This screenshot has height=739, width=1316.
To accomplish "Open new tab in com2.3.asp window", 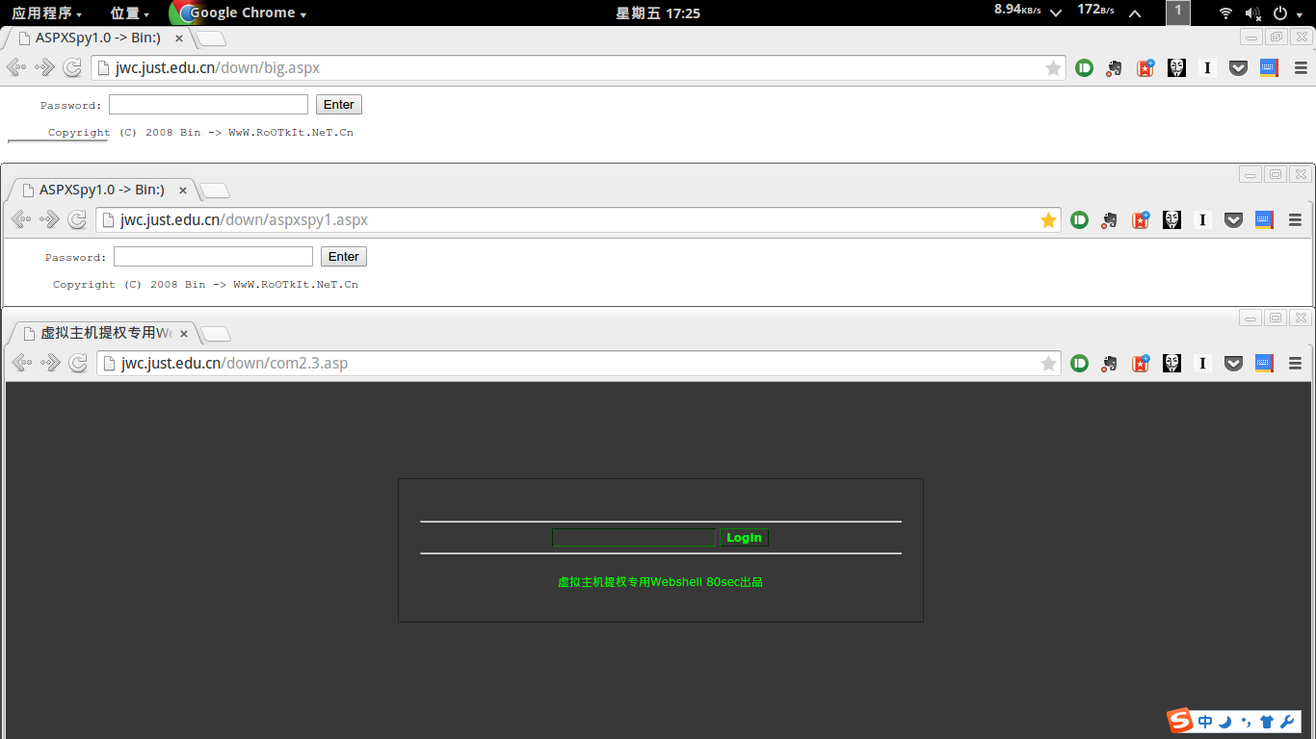I will (x=217, y=334).
